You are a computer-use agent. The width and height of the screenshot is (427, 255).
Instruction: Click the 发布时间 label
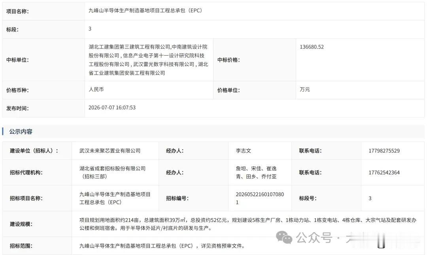(17, 109)
